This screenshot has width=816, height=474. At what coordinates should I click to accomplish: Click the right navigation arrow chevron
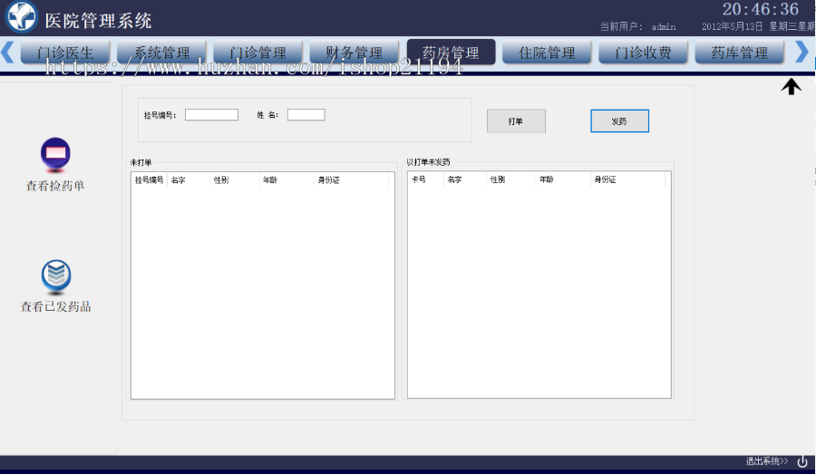(x=802, y=52)
